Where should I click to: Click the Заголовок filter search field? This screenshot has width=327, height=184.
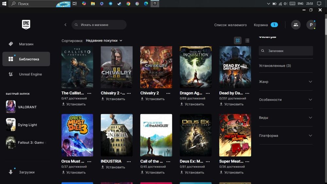coord(286,51)
